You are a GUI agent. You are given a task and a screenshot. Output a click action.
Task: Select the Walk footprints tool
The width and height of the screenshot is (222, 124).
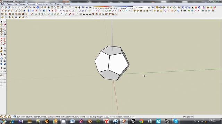(x=1, y=71)
